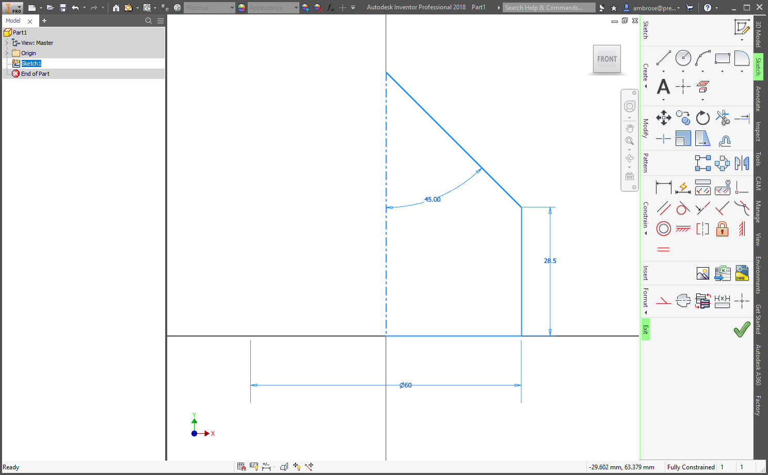768x475 pixels.
Task: Apply the Lock constraint
Action: tap(722, 228)
